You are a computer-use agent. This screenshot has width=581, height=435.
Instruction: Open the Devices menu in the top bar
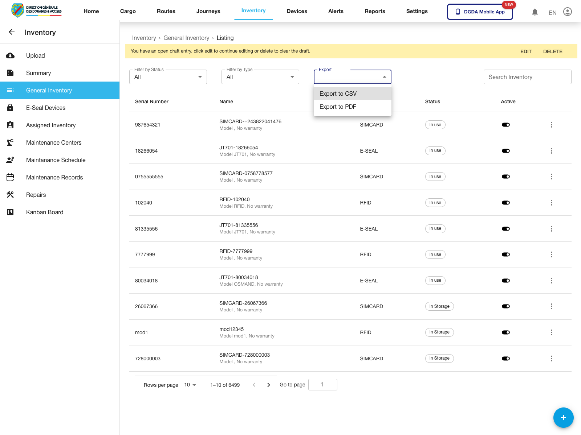click(x=297, y=11)
